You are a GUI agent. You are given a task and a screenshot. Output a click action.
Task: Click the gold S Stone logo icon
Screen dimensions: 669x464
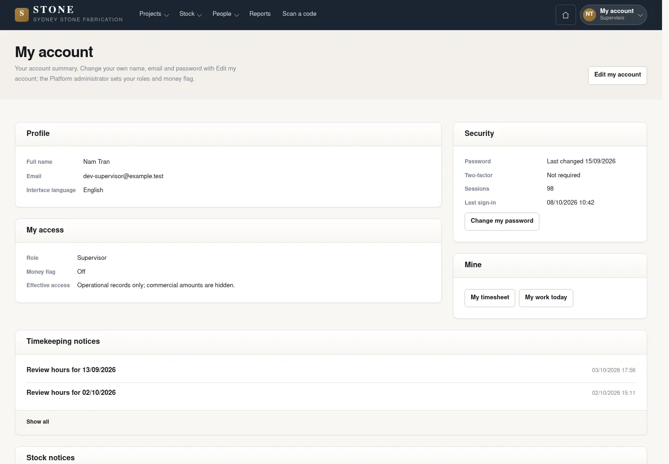[x=22, y=15]
